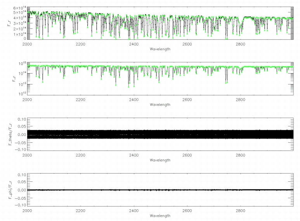The height and width of the screenshot is (221, 300).
Task: Select the F_theta/F_r y-axis label
Action: [x=10, y=134]
